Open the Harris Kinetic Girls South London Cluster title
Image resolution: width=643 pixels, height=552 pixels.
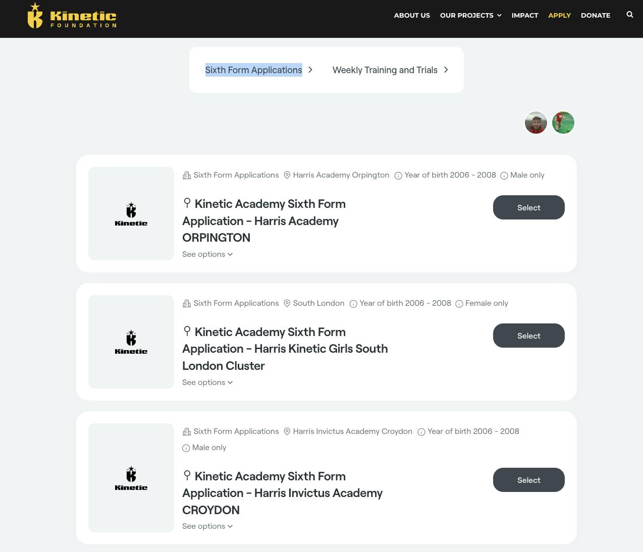[285, 349]
